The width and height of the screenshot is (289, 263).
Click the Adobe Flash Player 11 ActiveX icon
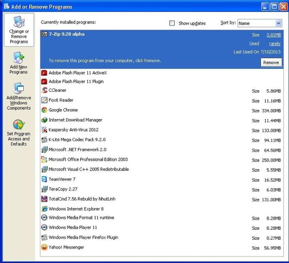click(x=44, y=73)
